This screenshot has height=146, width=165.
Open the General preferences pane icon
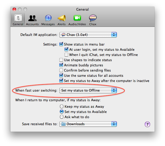(x=18, y=20)
